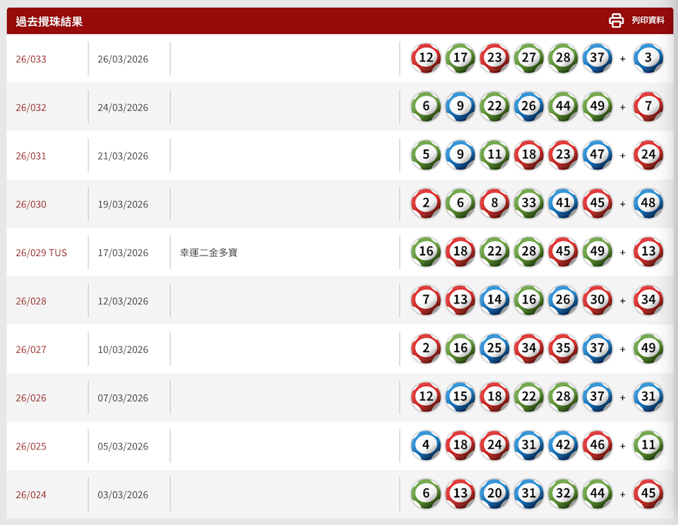Select blue ball 25 in draw 26/027

(494, 349)
